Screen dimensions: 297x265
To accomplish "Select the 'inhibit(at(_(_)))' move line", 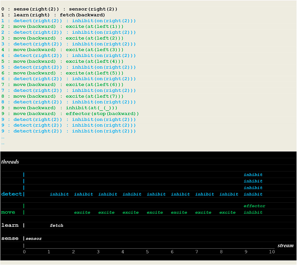I will tap(59, 108).
